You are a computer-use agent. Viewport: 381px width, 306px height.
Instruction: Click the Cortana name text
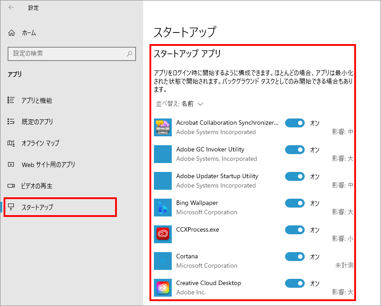click(187, 256)
